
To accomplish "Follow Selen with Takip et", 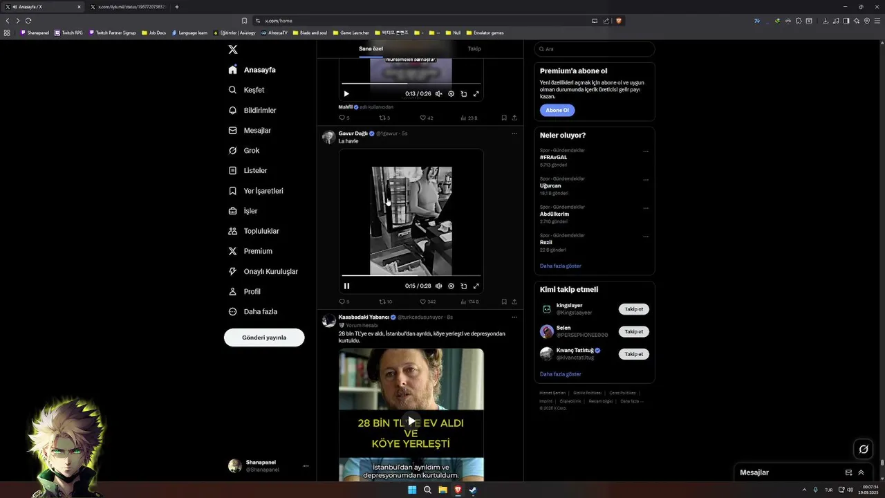I will (634, 331).
